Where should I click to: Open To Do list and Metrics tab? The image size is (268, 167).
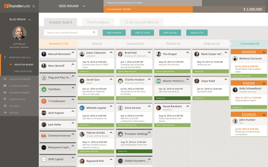[141, 22]
